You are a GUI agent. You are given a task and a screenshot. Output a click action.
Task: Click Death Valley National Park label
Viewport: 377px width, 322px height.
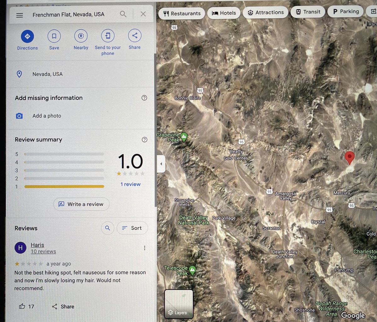point(194,220)
